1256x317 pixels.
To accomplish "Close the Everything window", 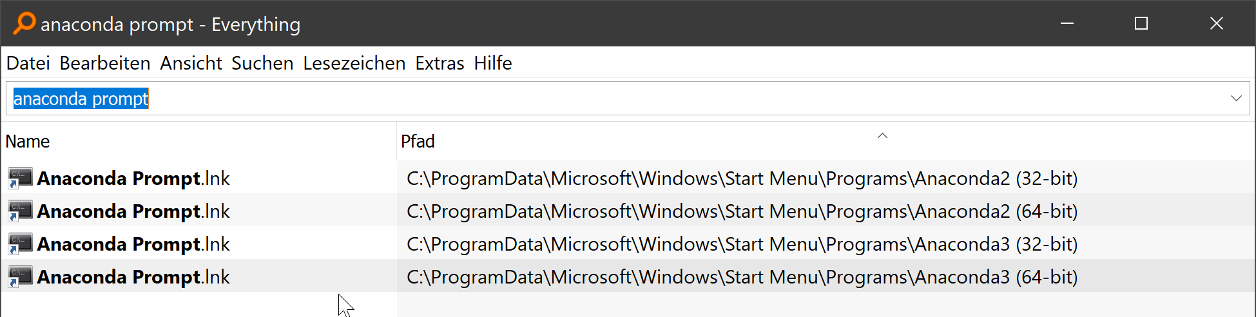I will 1217,23.
